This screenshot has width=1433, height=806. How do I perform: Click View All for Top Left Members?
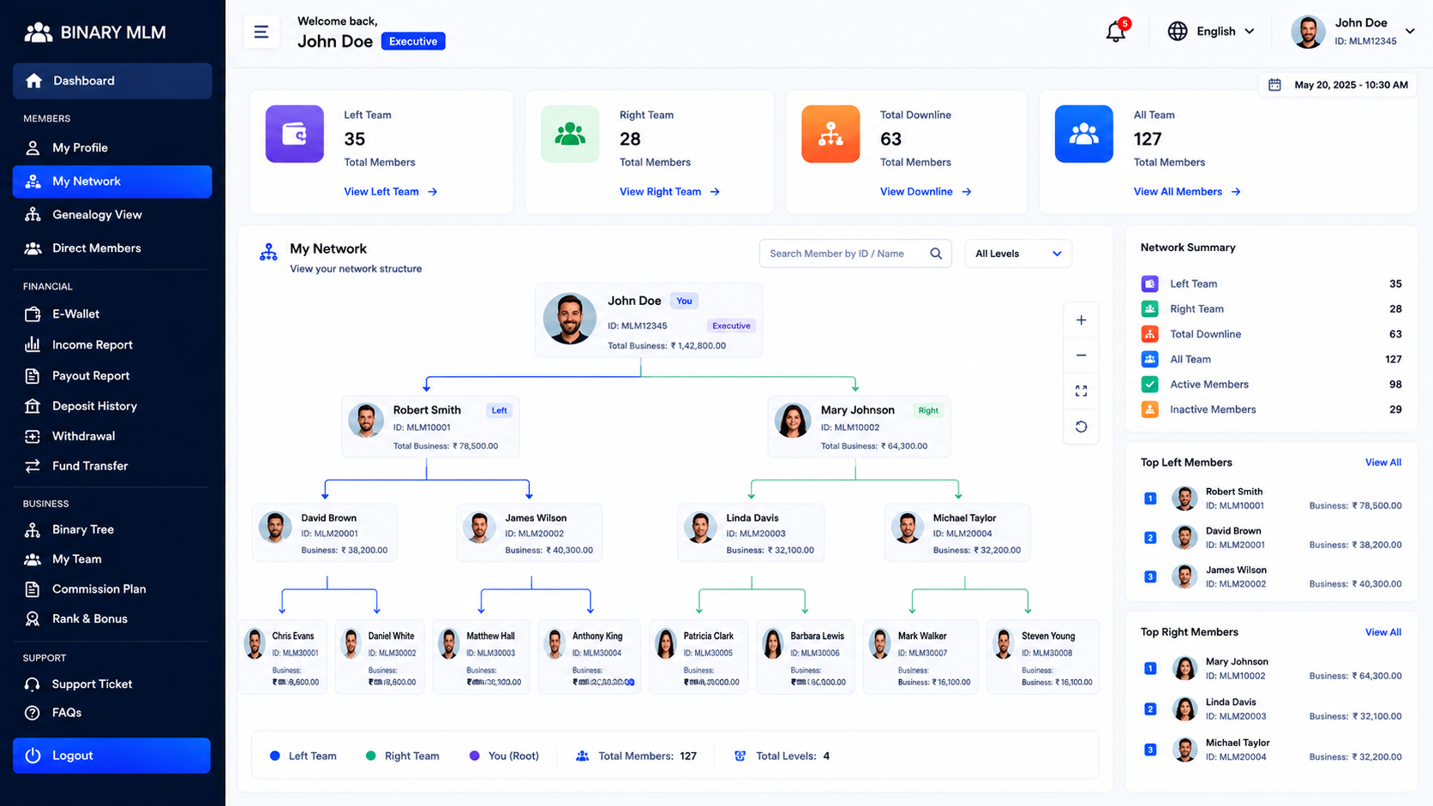coord(1383,463)
